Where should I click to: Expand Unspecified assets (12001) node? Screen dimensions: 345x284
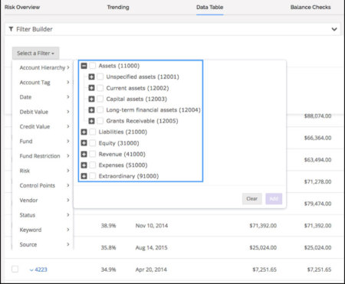[x=91, y=77]
